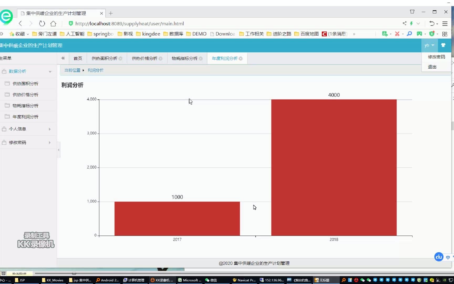
Task: Click the magnifier search extension icon
Action: tap(409, 34)
